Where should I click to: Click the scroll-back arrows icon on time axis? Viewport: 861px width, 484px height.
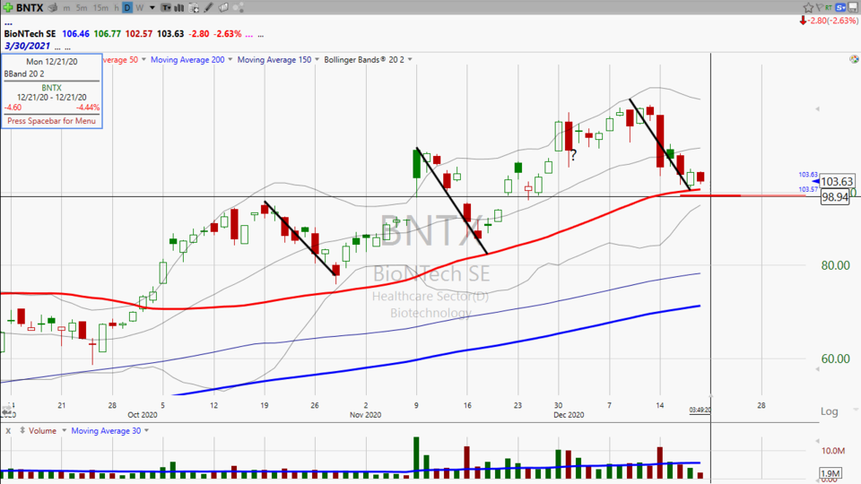tap(6, 411)
